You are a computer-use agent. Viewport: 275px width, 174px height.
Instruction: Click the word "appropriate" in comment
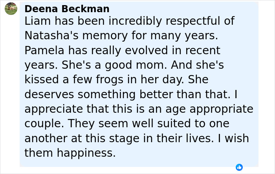click(221, 109)
